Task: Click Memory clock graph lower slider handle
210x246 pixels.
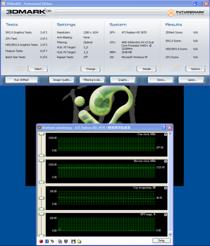Action: [42, 182]
